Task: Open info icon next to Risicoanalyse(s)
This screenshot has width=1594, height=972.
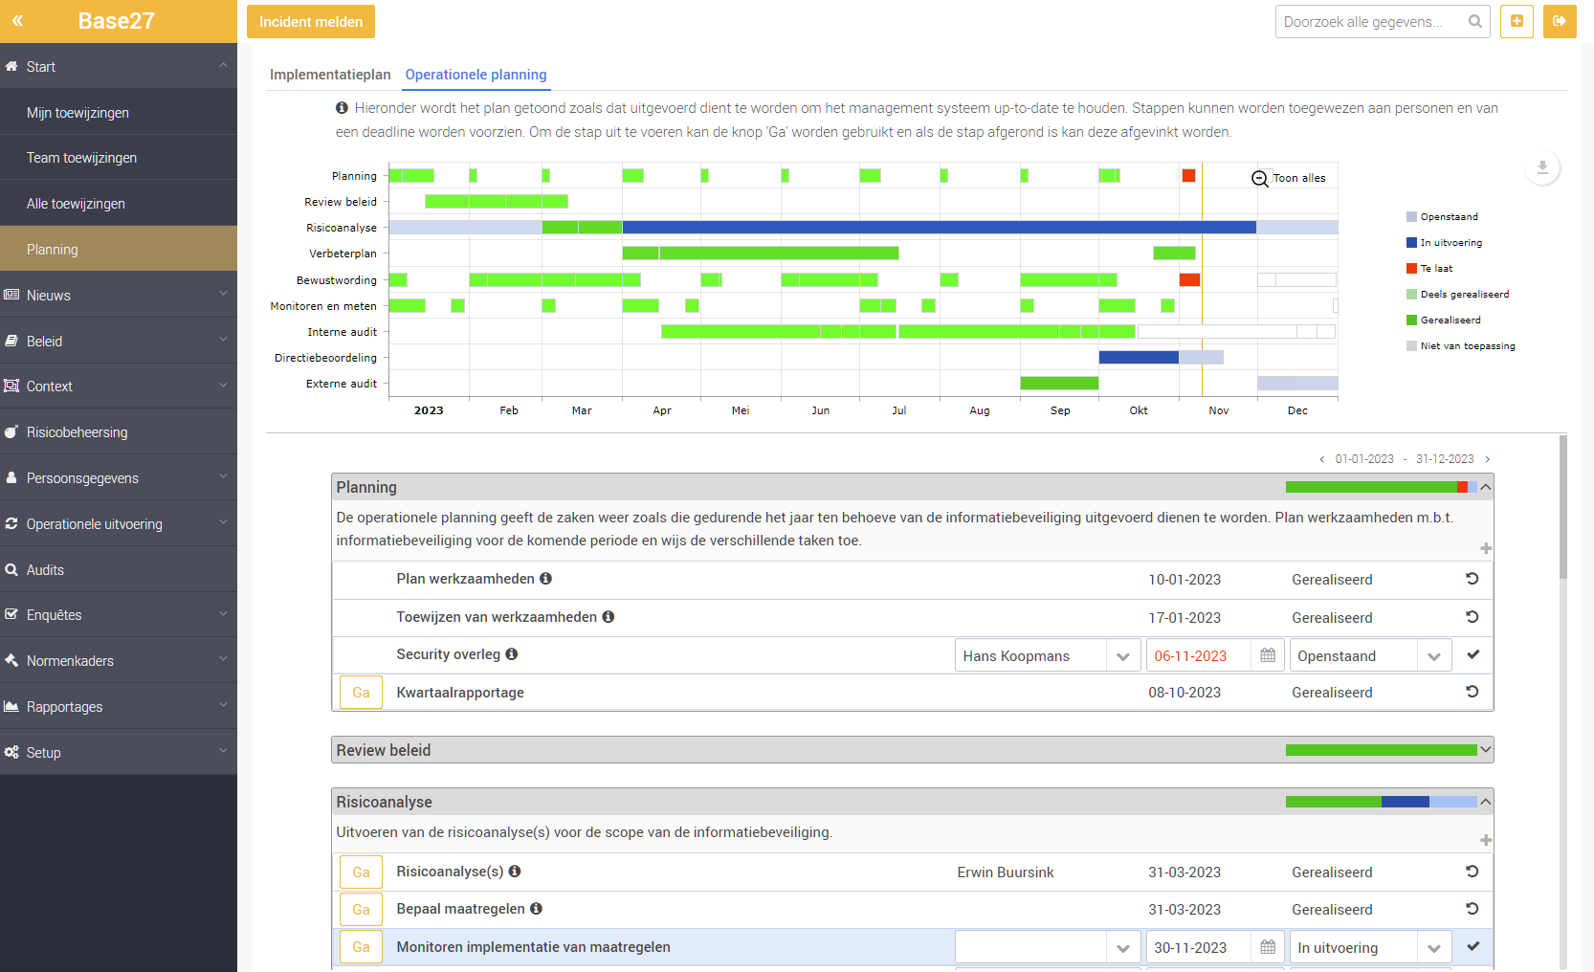Action: point(514,872)
